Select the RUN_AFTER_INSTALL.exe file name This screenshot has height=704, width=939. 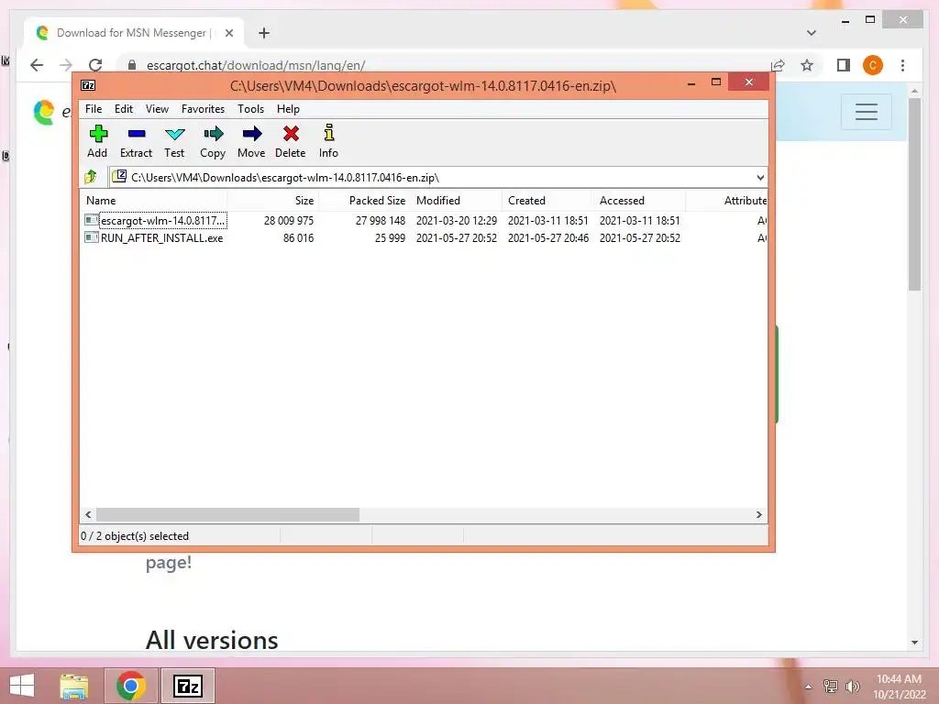click(x=161, y=237)
